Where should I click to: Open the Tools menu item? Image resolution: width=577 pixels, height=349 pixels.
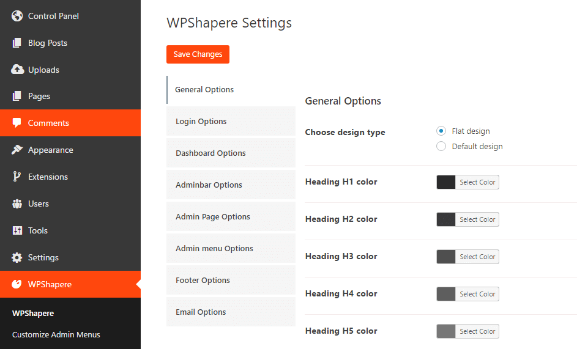click(38, 230)
